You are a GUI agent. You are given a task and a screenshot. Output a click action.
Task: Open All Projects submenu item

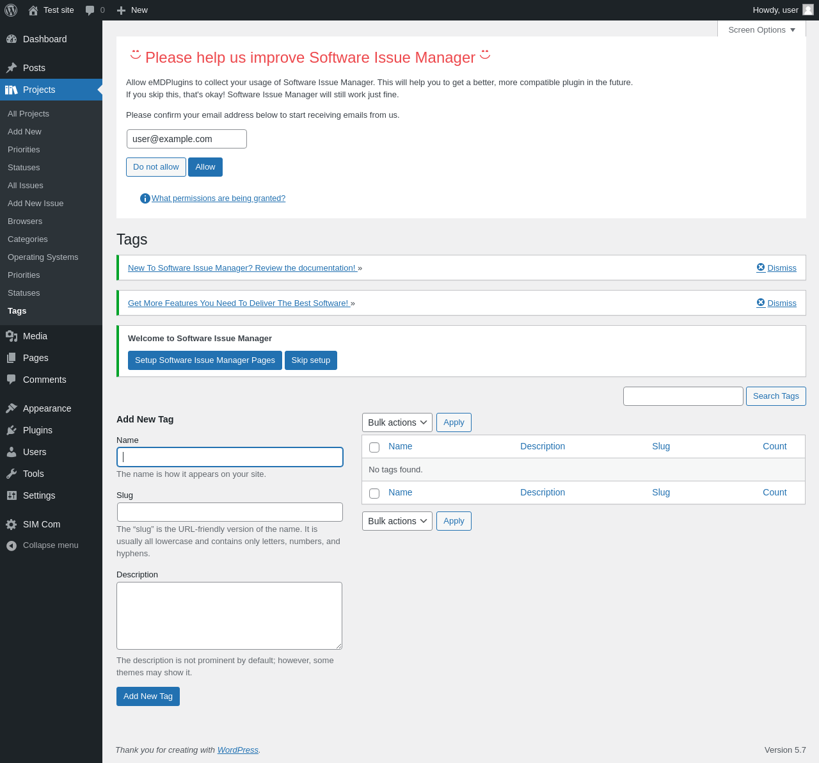pyautogui.click(x=28, y=113)
